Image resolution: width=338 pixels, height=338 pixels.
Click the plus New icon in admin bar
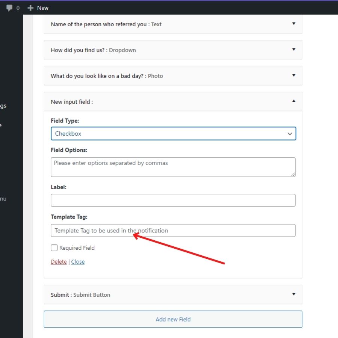[x=30, y=8]
